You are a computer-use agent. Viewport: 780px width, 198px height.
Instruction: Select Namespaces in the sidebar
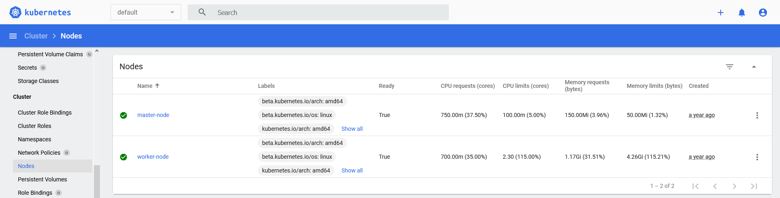point(35,139)
